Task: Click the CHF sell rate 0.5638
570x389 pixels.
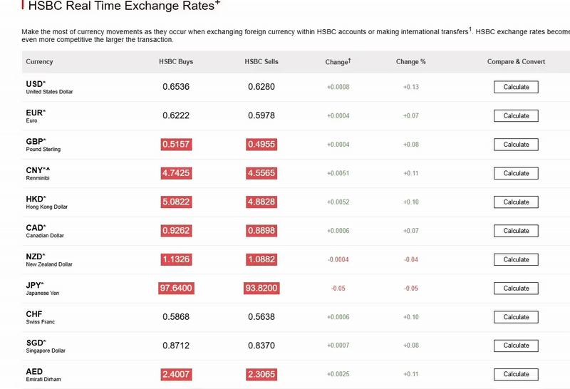Action: pyautogui.click(x=261, y=316)
